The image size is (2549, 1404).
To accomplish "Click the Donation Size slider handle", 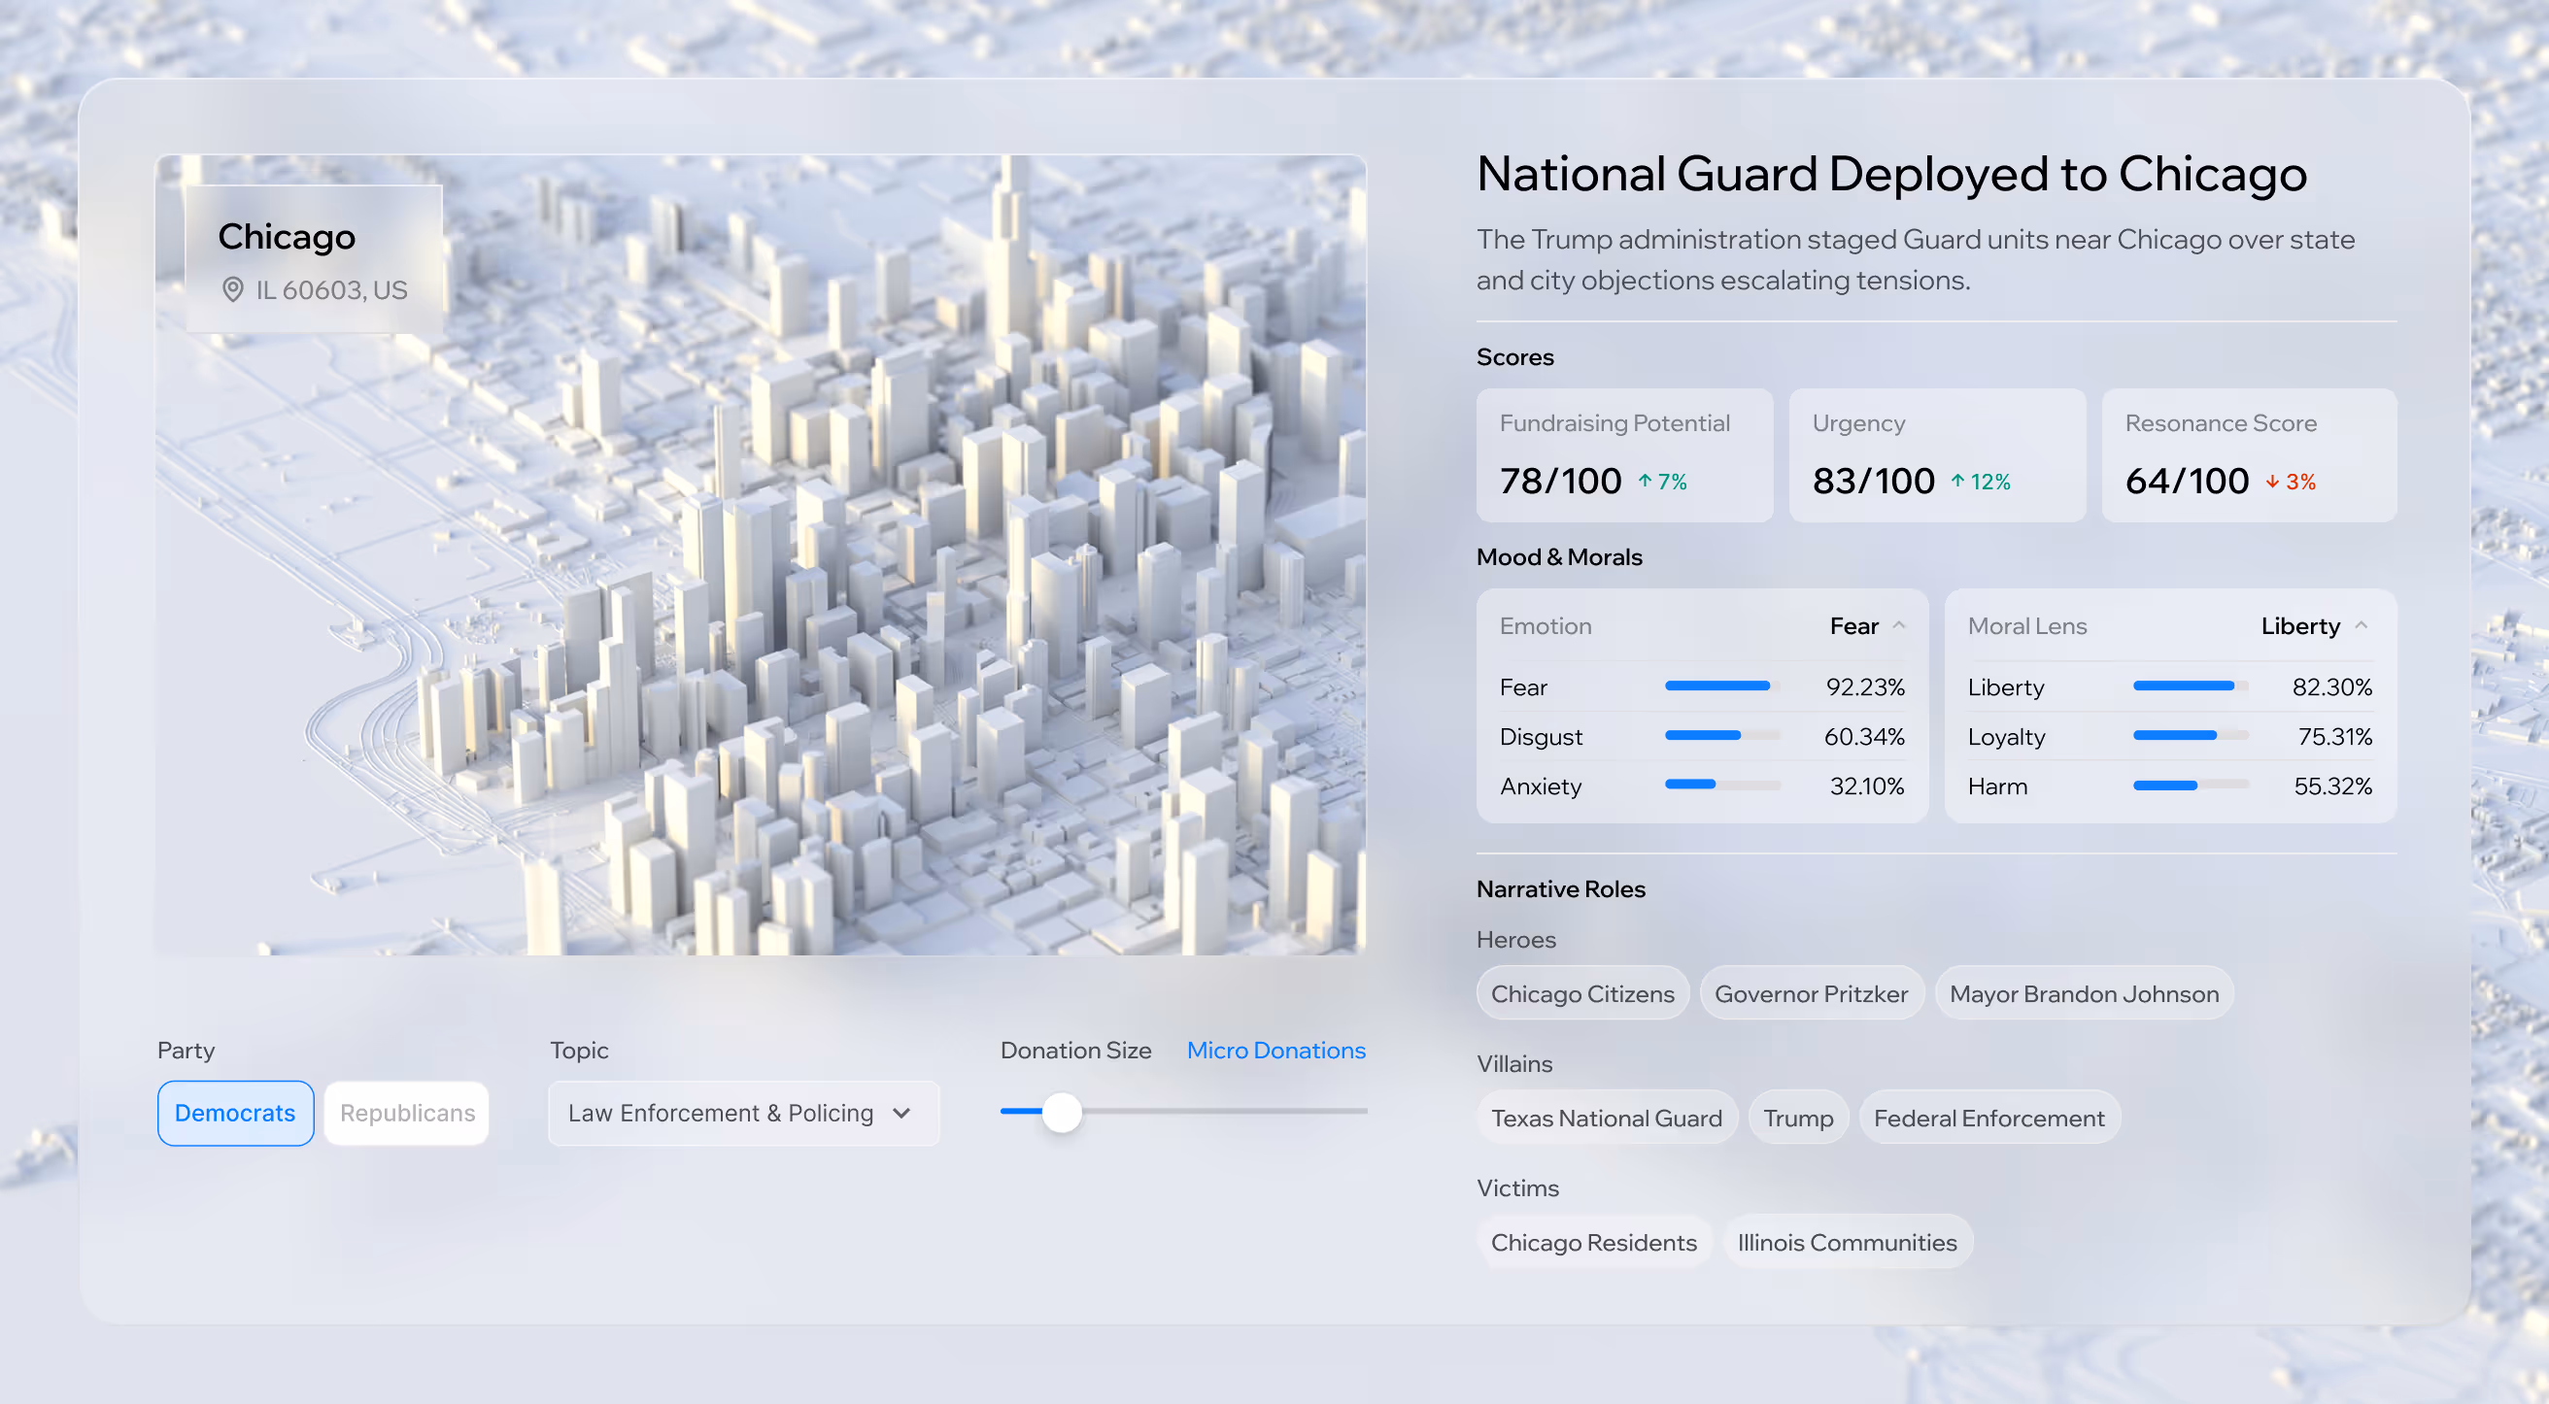I will tap(1062, 1113).
